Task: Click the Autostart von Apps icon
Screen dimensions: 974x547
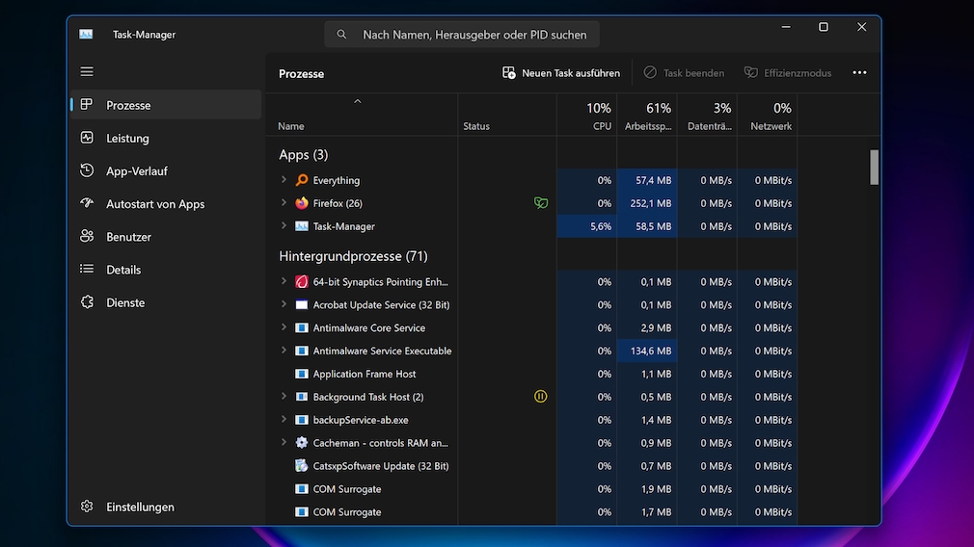Action: [87, 203]
